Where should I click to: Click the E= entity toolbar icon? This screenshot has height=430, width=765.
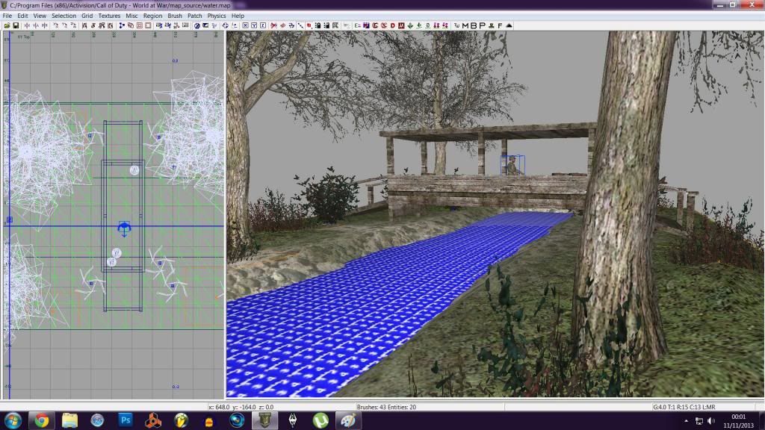coord(357,25)
